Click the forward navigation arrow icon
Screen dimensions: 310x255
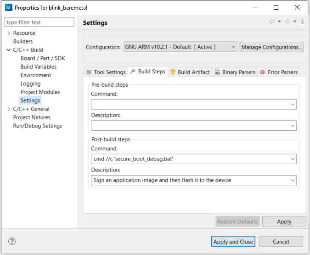coord(287,22)
